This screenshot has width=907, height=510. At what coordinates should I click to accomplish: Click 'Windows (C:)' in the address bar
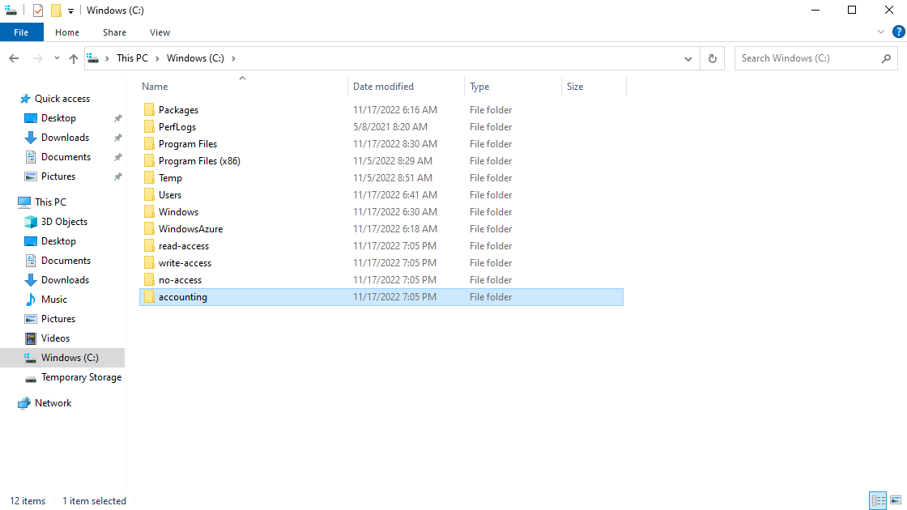(195, 57)
